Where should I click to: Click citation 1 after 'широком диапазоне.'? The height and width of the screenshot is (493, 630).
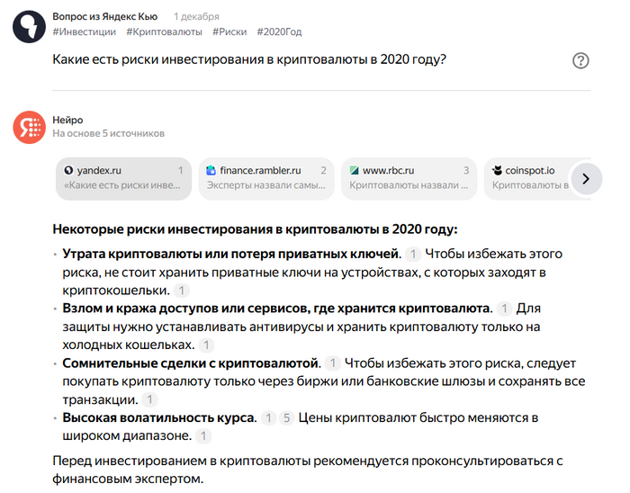coord(203,436)
